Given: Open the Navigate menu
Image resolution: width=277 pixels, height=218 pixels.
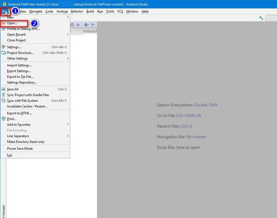Looking at the screenshot, I should [x=35, y=12].
